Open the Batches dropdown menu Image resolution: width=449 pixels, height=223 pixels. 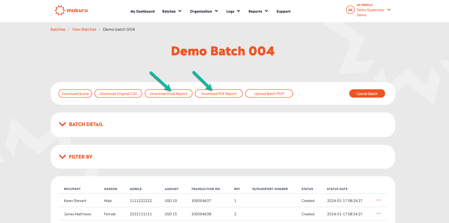pos(172,11)
